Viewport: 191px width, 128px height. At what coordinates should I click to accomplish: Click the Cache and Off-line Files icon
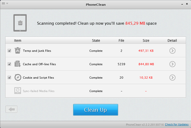18,64
